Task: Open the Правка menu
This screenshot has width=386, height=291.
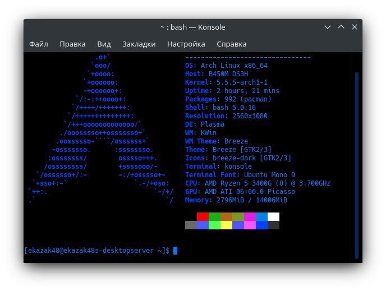Action: 72,44
